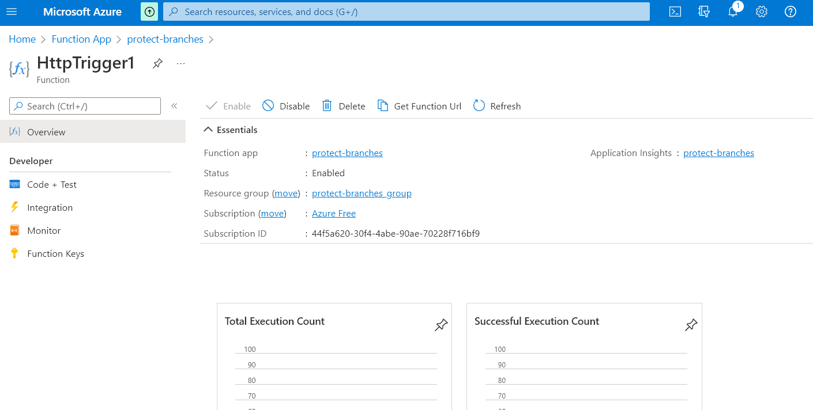Open the Azure portal hamburger menu

12,12
